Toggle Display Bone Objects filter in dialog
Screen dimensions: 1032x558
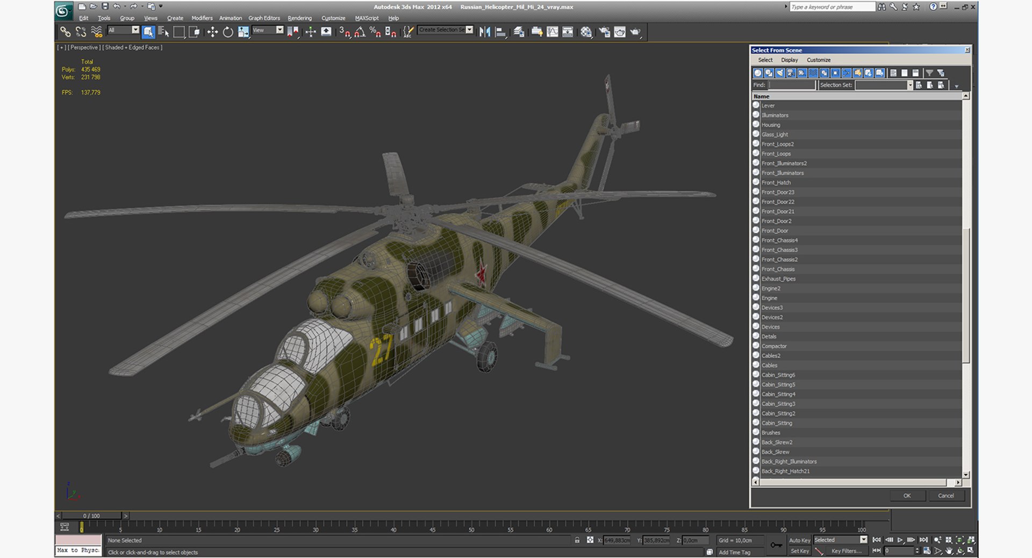tap(847, 73)
